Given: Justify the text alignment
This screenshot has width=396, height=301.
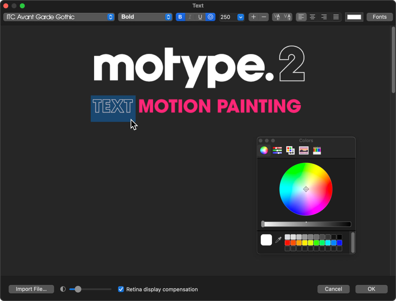Looking at the screenshot, I should (x=336, y=17).
